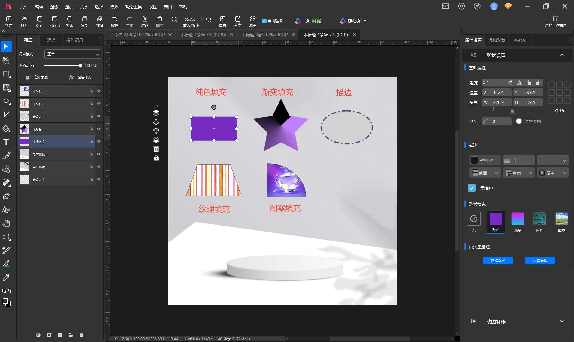Open the stroke line style dropdown
Screen dimensions: 574x342
(x=553, y=160)
